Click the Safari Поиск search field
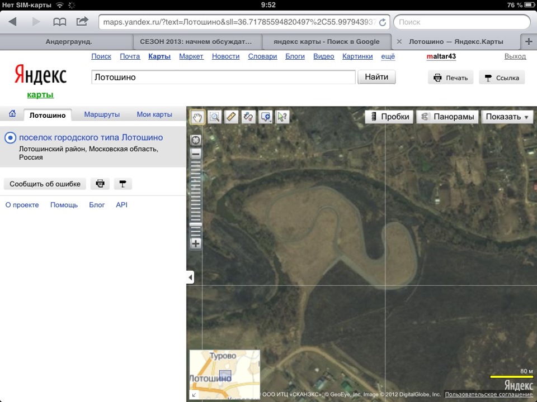The height and width of the screenshot is (402, 537). click(x=462, y=22)
